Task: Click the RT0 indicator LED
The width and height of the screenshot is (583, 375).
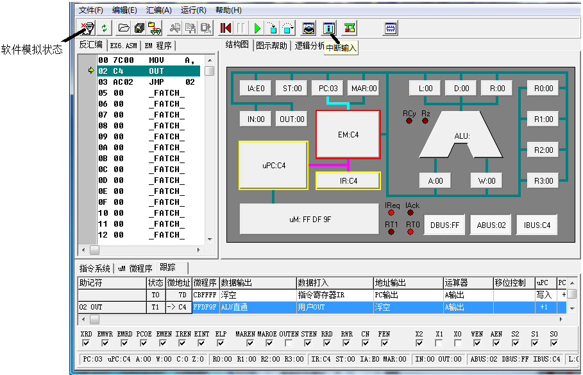Action: pyautogui.click(x=410, y=232)
